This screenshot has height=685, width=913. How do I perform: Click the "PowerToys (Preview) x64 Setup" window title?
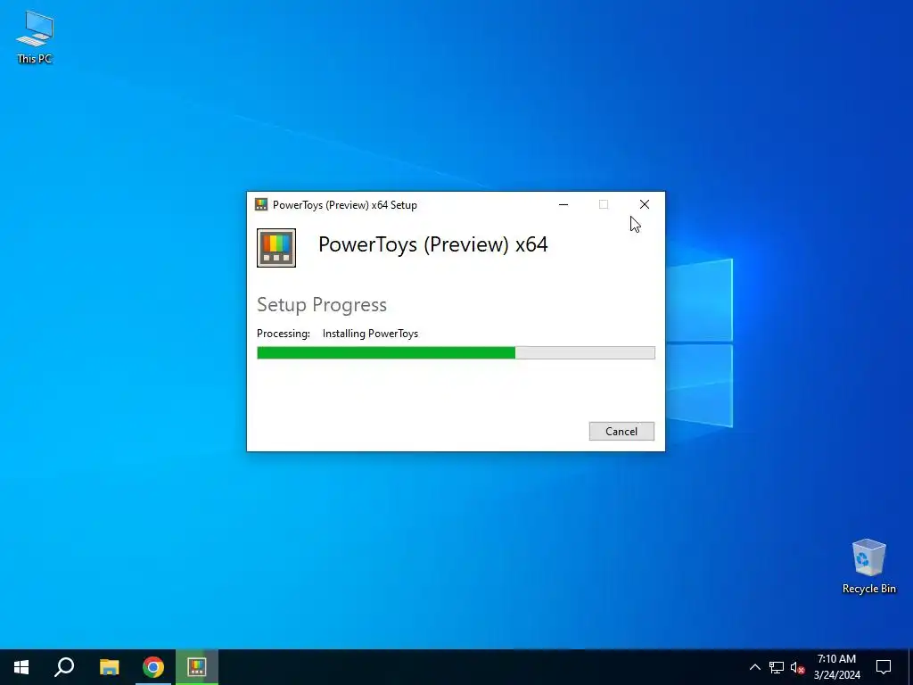(345, 205)
